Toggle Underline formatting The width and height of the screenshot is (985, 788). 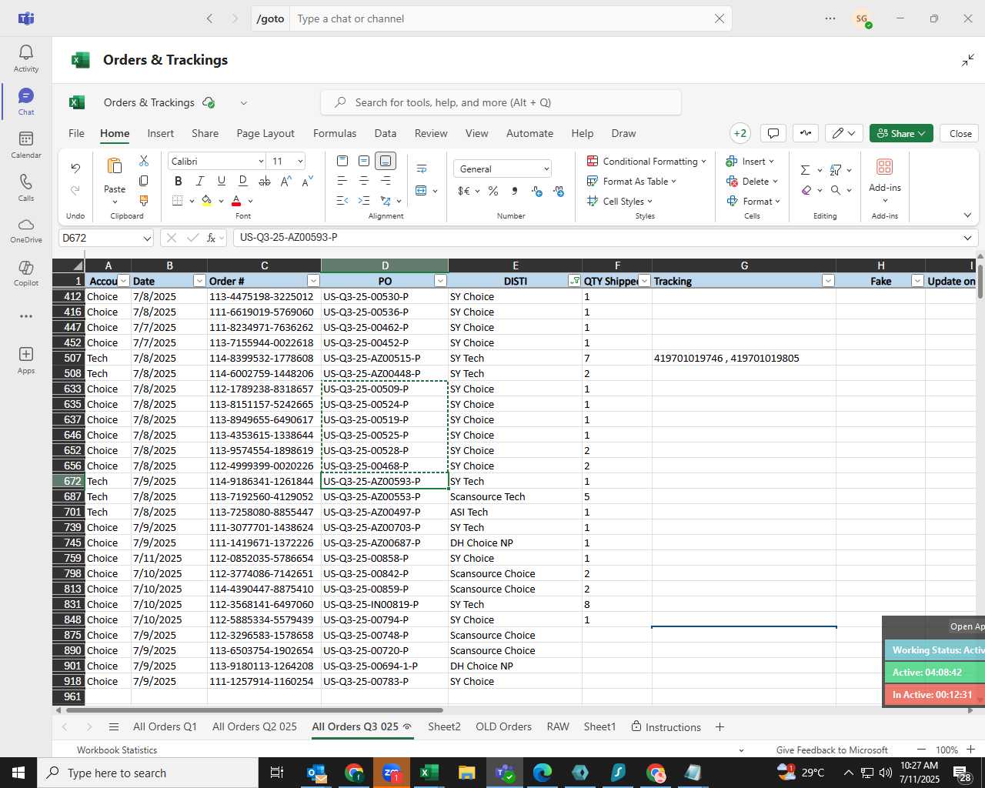pyautogui.click(x=222, y=181)
